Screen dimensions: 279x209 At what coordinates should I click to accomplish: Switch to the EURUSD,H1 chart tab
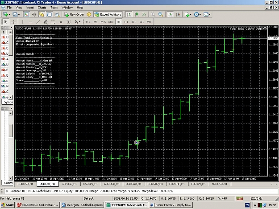pyautogui.click(x=25, y=184)
